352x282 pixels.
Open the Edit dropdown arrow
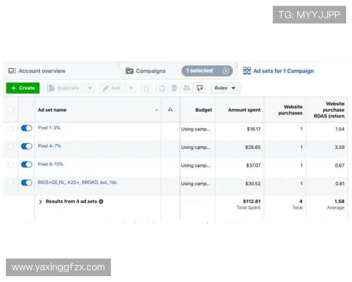(x=131, y=88)
